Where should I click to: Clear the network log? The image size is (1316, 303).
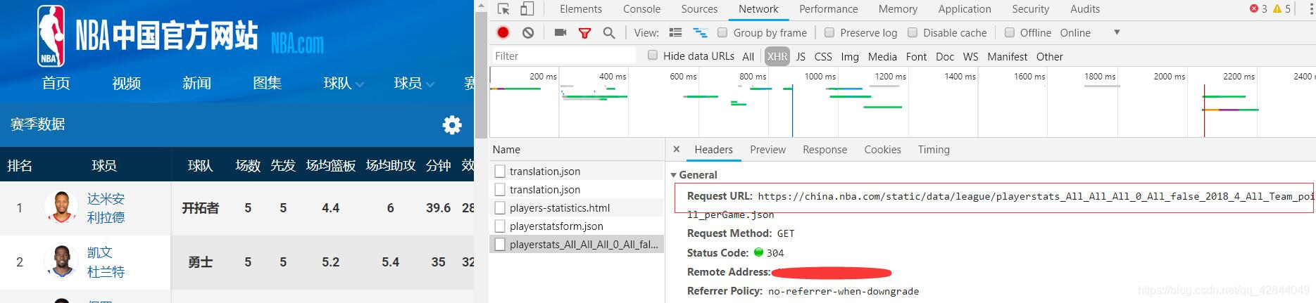(x=528, y=32)
